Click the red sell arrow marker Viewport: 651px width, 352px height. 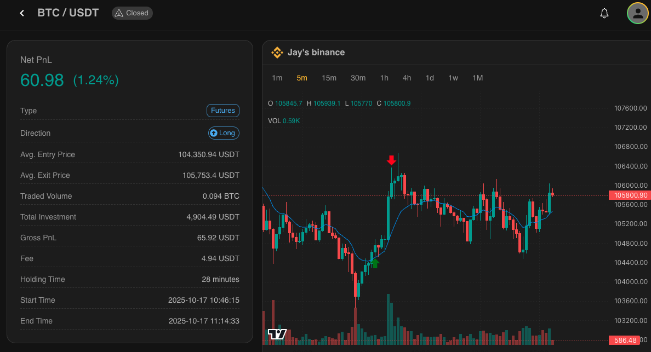(391, 160)
